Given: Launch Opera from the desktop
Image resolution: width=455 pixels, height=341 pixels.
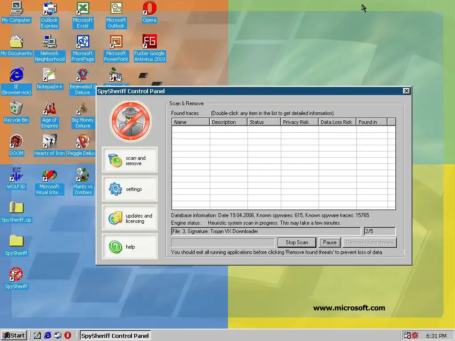Looking at the screenshot, I should [x=149, y=12].
